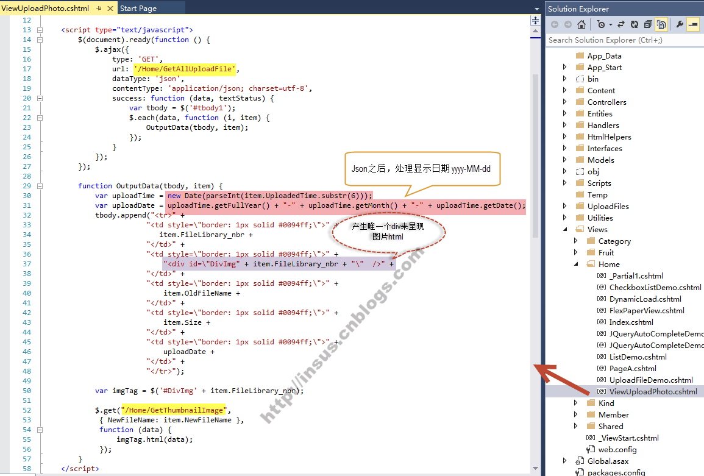Click the Back navigation button in Solution Explorer

tap(555, 25)
